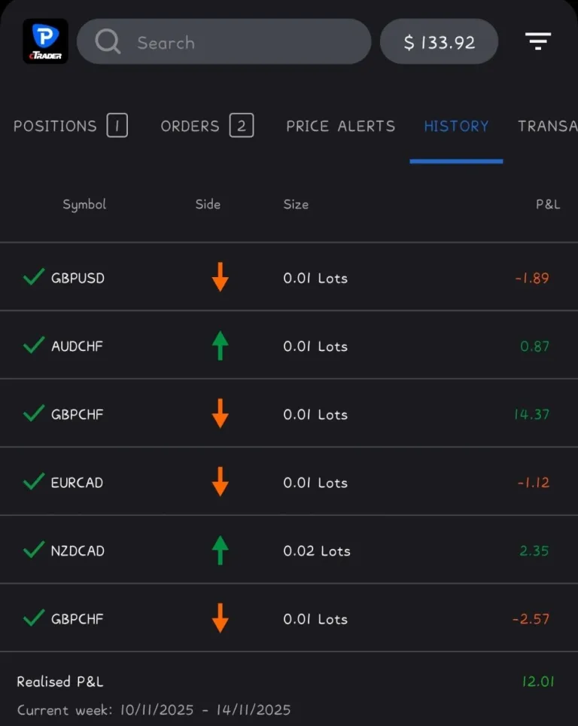Click the GBPUSD green checkmark
The height and width of the screenshot is (726, 578).
point(33,277)
